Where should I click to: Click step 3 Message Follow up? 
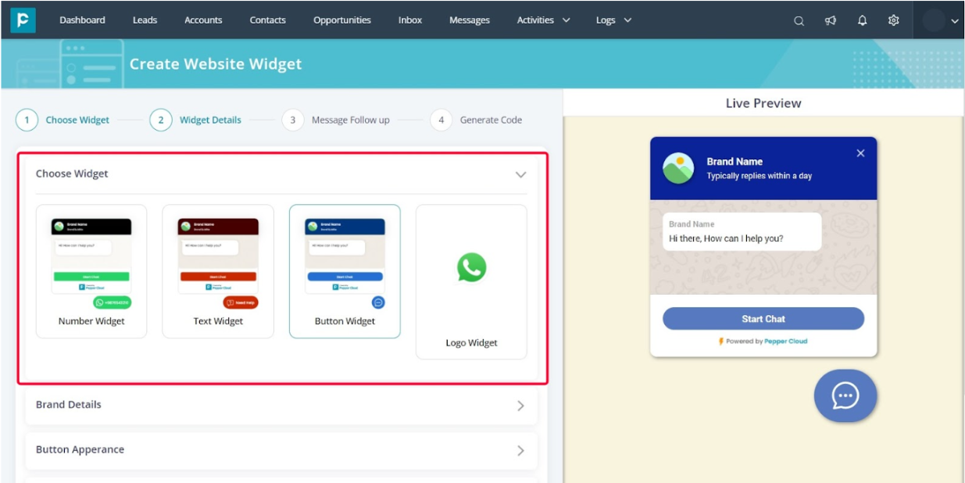[x=337, y=120]
